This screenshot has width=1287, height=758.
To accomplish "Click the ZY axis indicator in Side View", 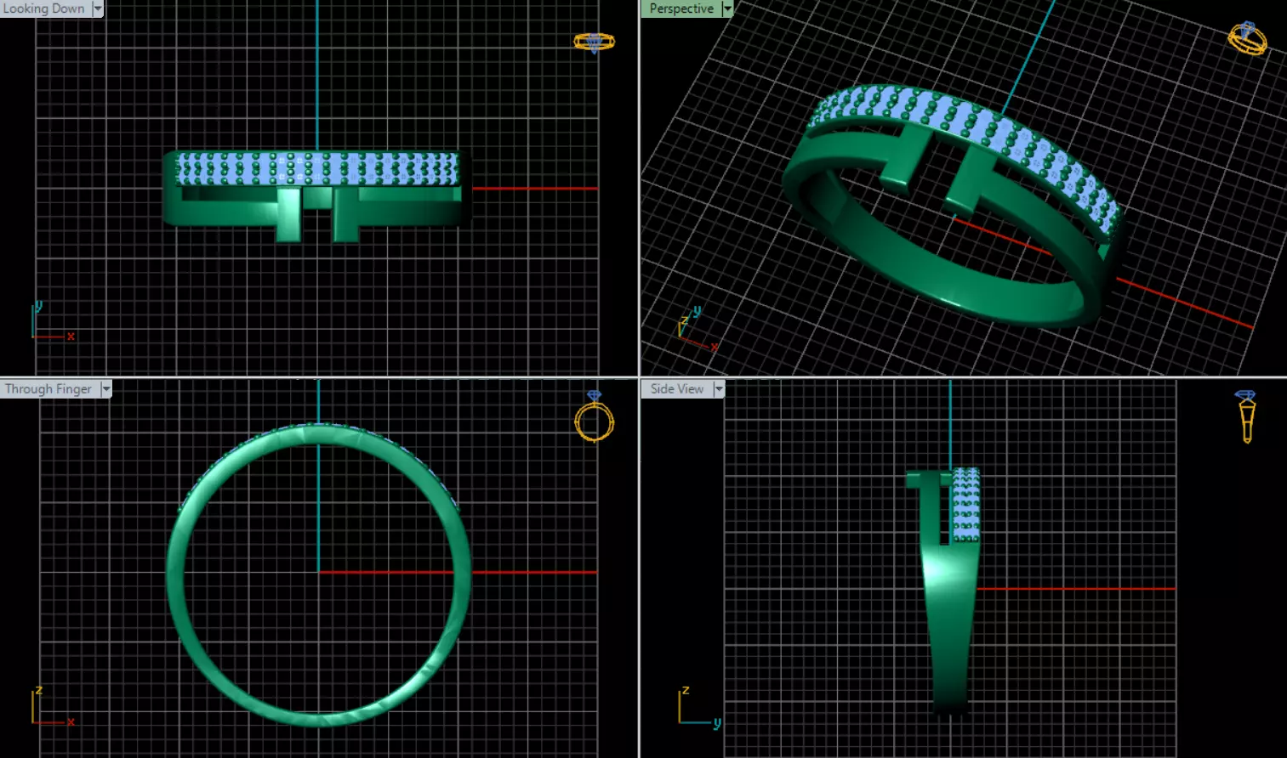I will pyautogui.click(x=700, y=707).
